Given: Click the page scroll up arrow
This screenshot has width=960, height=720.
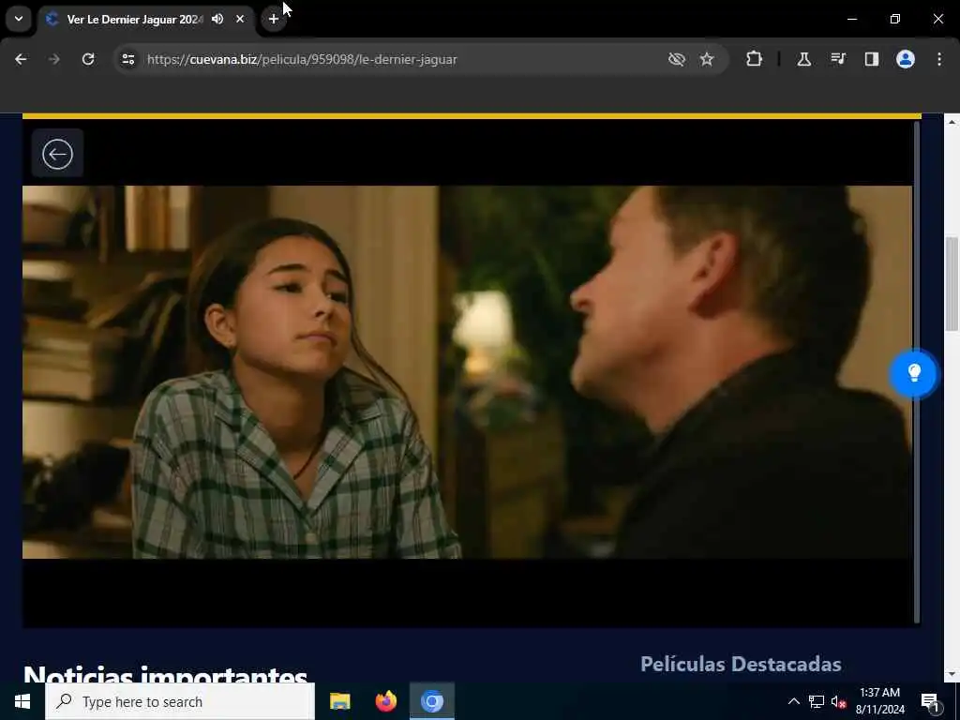Looking at the screenshot, I should pyautogui.click(x=952, y=123).
